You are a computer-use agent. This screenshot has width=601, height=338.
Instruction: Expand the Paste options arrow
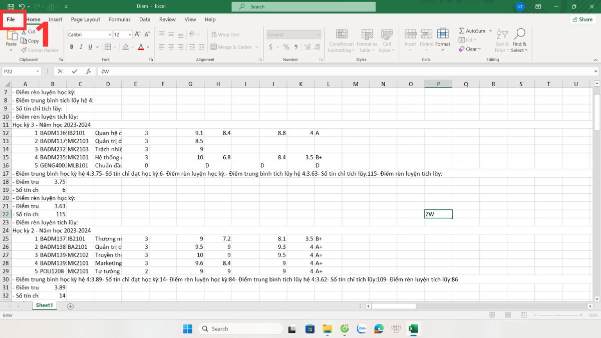point(11,50)
